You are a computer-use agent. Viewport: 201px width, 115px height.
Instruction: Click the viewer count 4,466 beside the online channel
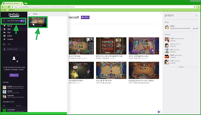click(x=196, y=28)
